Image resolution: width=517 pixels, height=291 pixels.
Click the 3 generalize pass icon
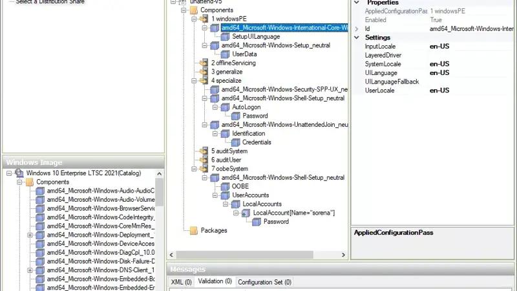click(x=204, y=72)
